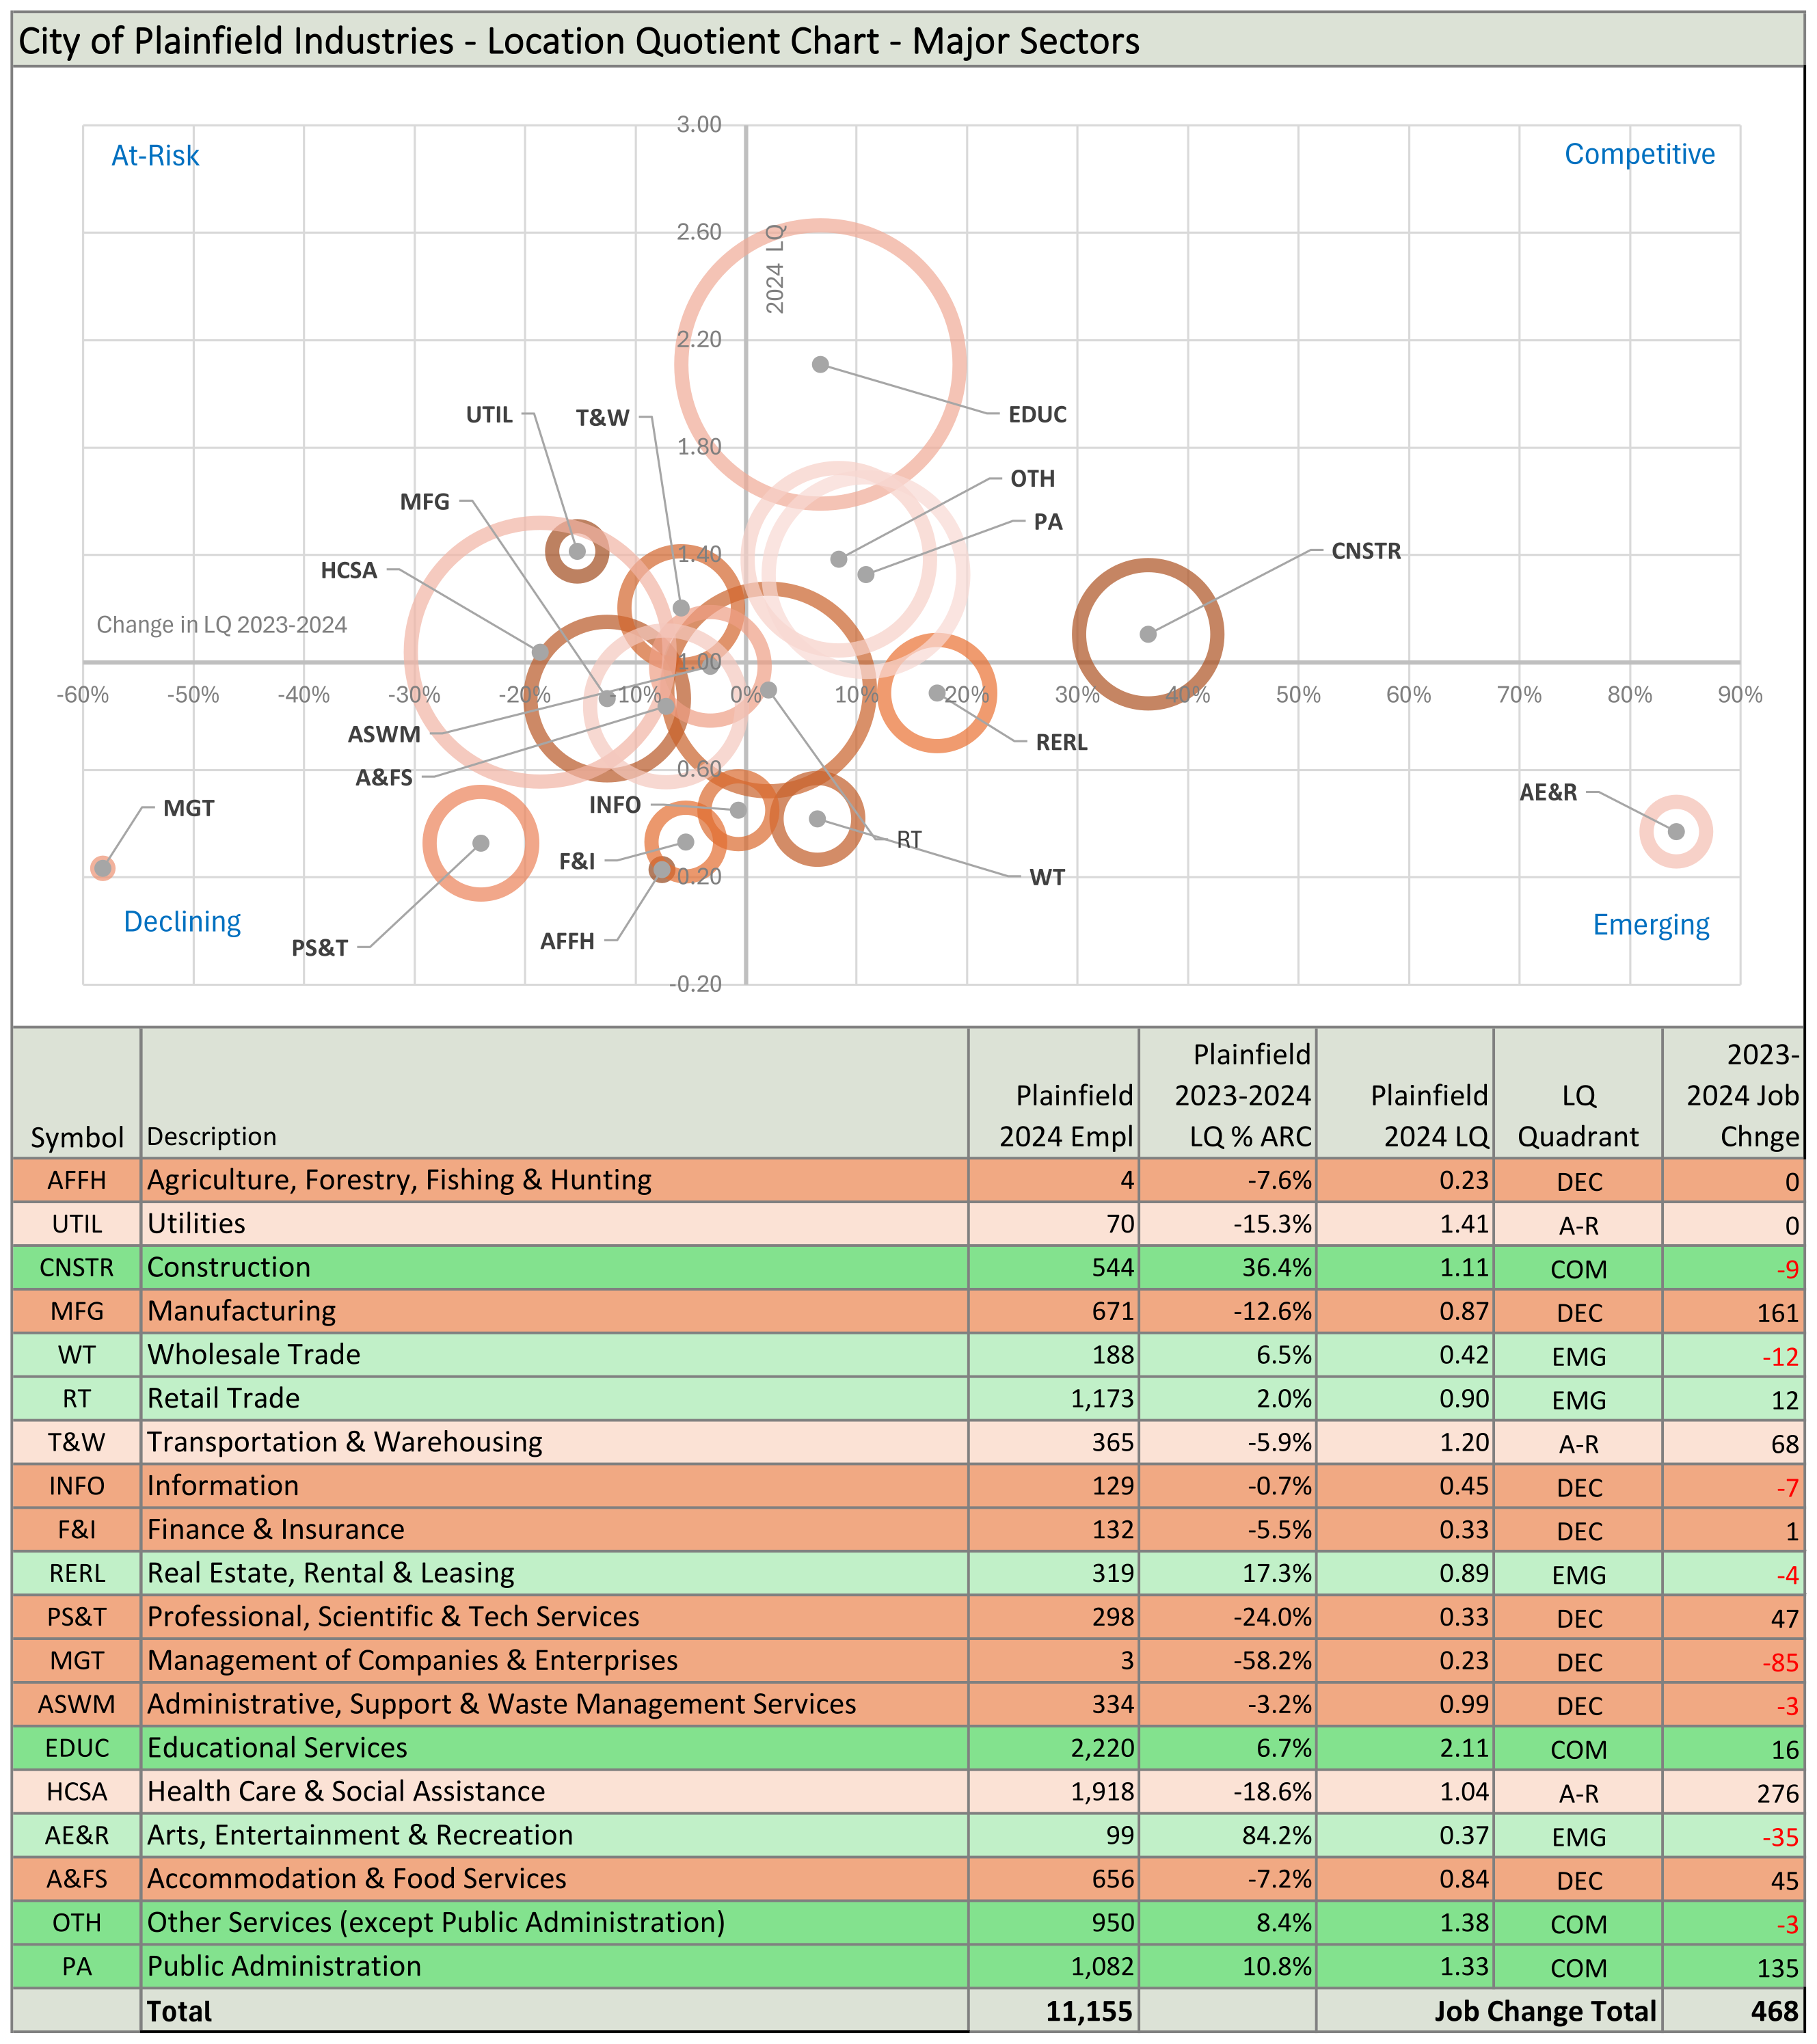Click the PS&T chart label

click(320, 948)
